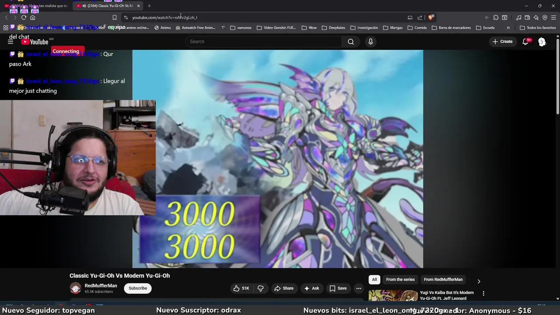Open browser extensions puzzle icon
The image size is (560, 315).
(496, 17)
